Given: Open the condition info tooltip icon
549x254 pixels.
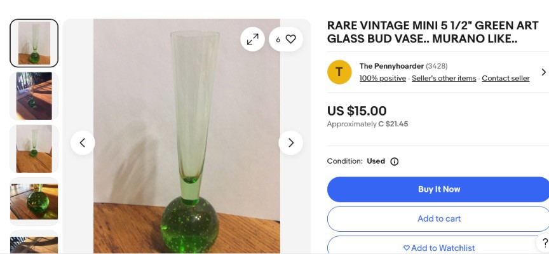Looking at the screenshot, I should pyautogui.click(x=394, y=161).
